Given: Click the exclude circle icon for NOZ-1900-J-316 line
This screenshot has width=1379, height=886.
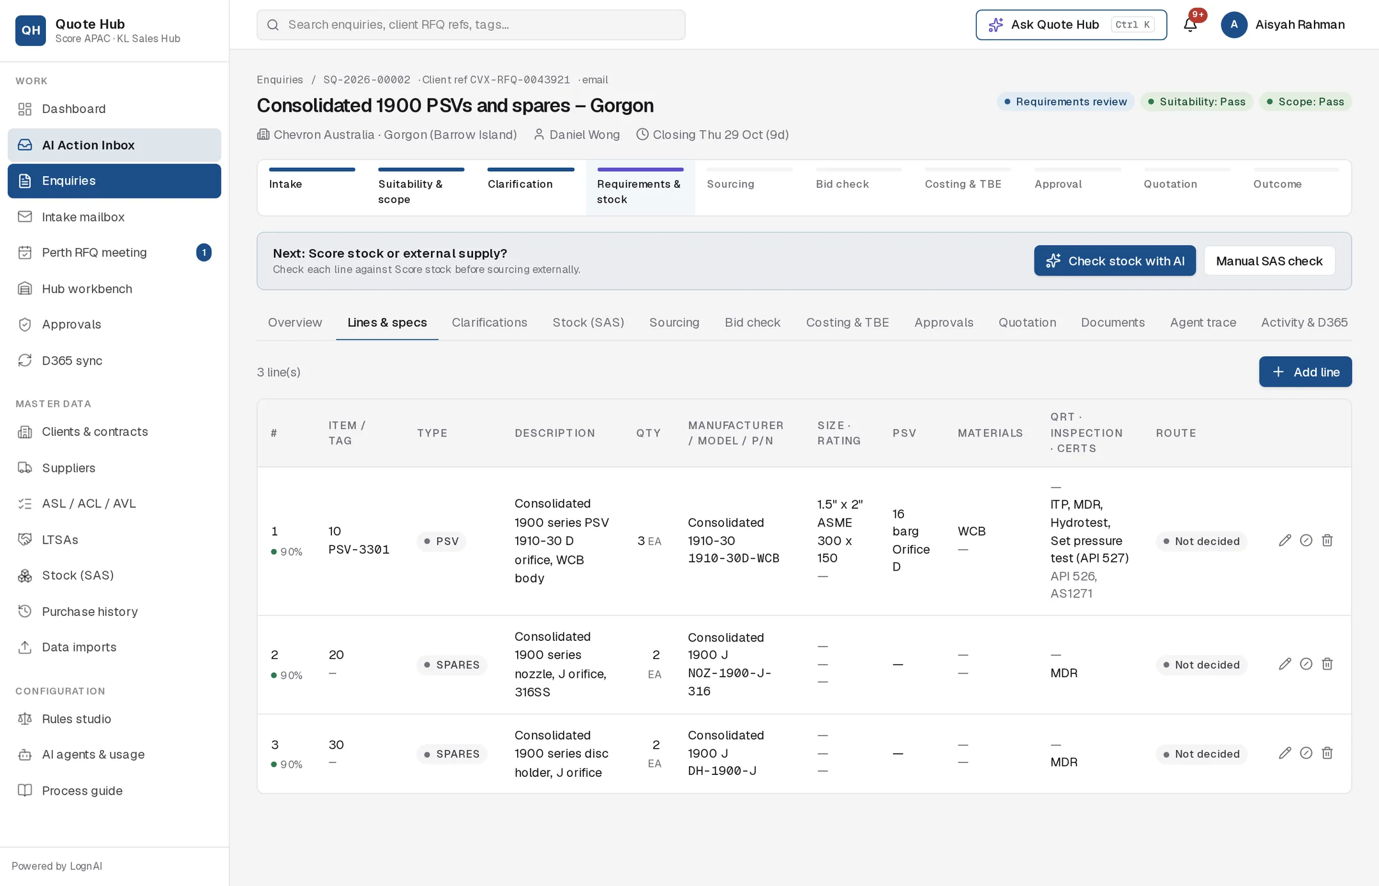Looking at the screenshot, I should (x=1306, y=664).
